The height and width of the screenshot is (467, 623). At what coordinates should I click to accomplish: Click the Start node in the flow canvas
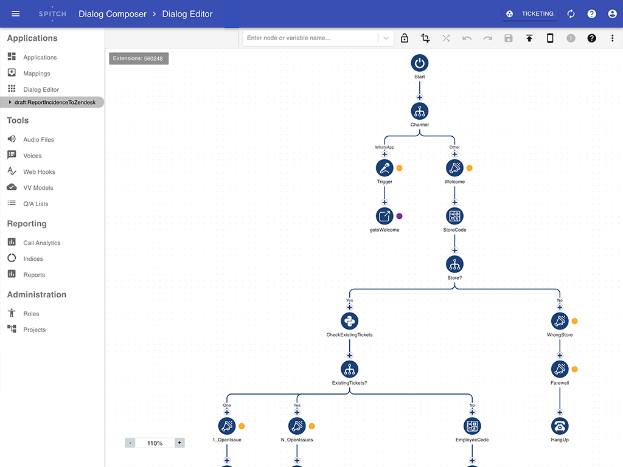[419, 63]
